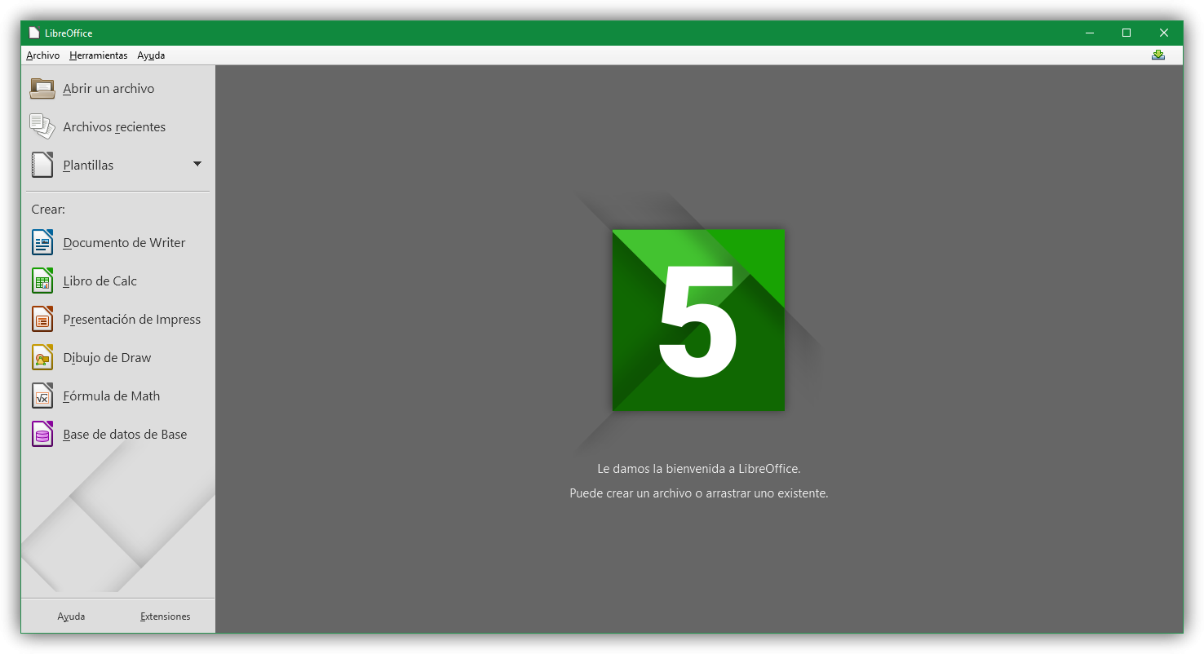Open the Herramientas menu

click(x=99, y=55)
